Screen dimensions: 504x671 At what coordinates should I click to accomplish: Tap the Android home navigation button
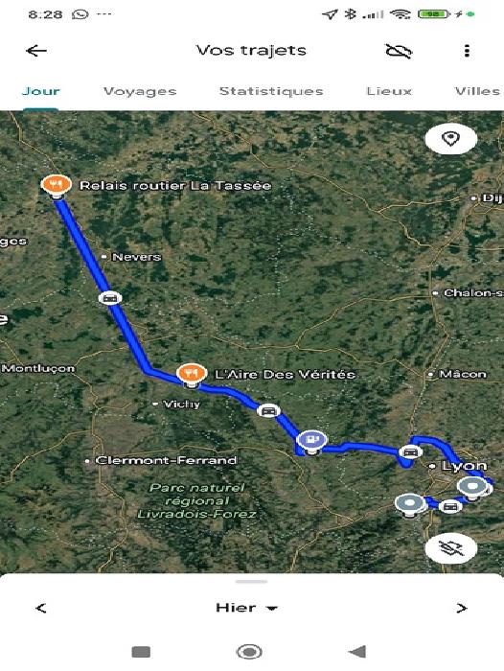point(249,652)
